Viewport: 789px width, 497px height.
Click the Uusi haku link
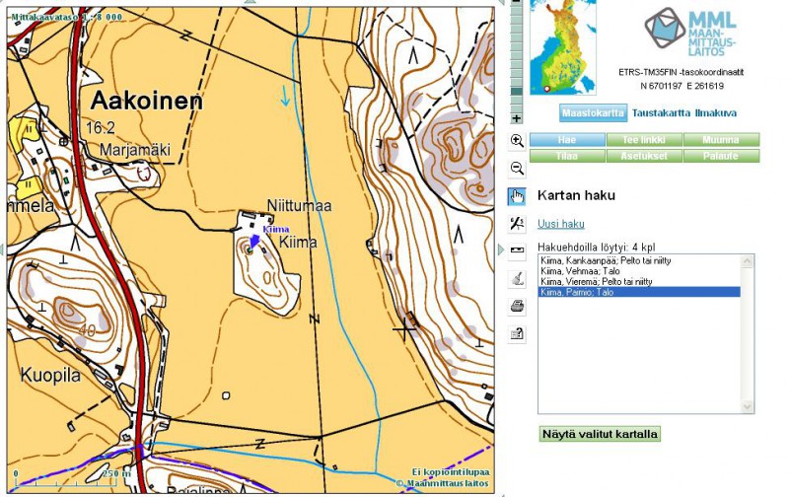pos(561,224)
